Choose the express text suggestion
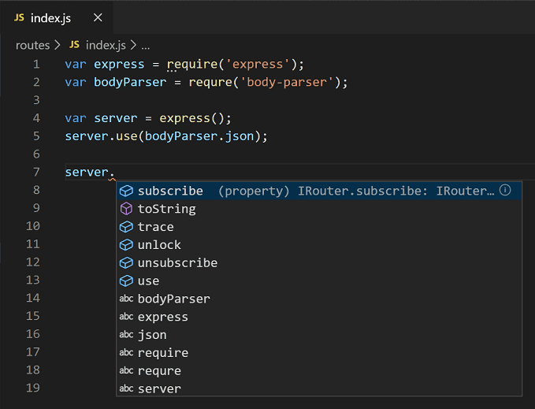Image resolution: width=535 pixels, height=409 pixels. click(x=162, y=317)
